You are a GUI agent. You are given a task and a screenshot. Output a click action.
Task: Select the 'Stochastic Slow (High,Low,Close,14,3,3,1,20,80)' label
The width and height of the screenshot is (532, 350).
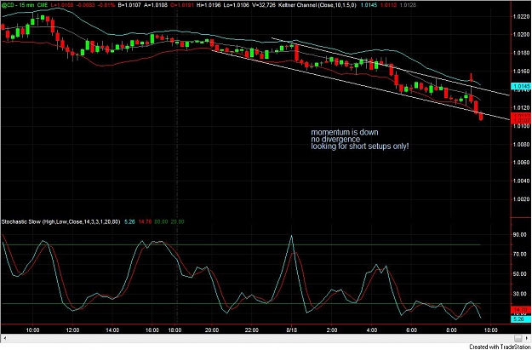60,221
